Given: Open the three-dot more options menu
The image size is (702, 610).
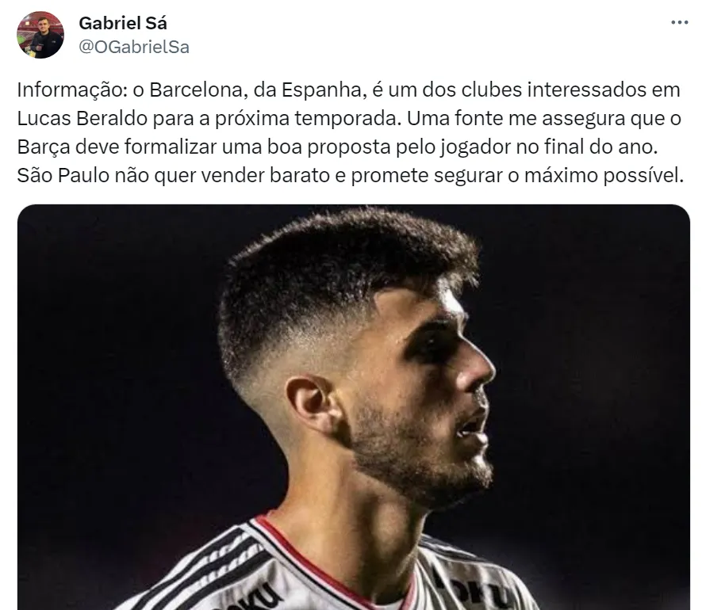Looking at the screenshot, I should [679, 22].
